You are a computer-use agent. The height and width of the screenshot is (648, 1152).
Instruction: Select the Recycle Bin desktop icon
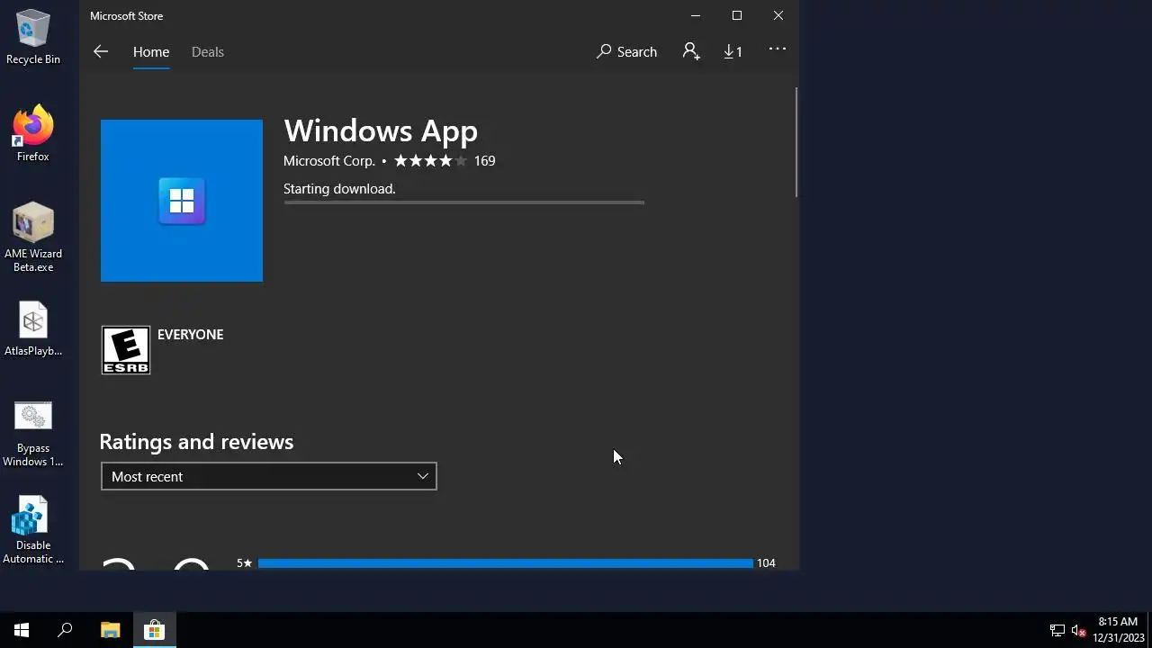pos(33,38)
